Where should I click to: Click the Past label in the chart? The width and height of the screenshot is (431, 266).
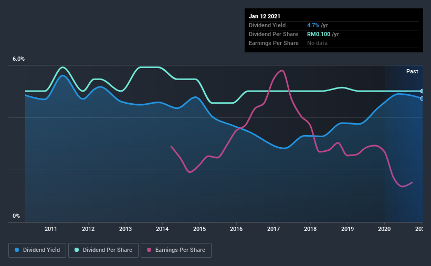[412, 71]
